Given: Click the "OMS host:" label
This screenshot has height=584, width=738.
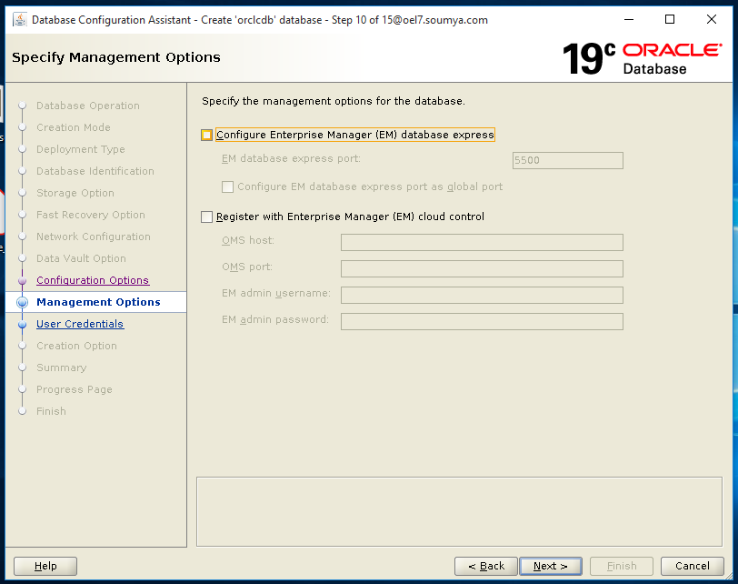Looking at the screenshot, I should point(248,241).
